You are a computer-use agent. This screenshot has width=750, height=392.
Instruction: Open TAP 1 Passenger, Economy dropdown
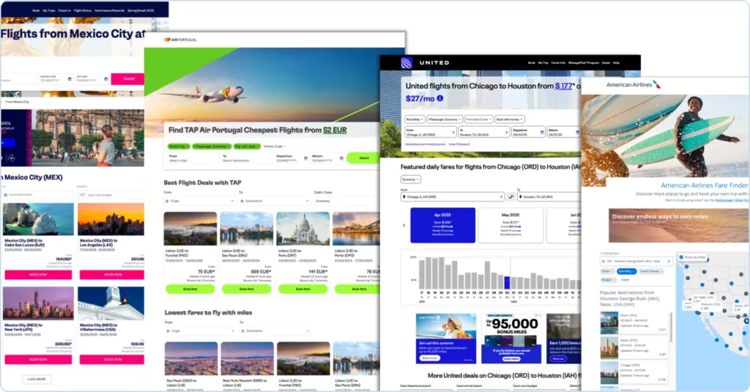point(212,147)
